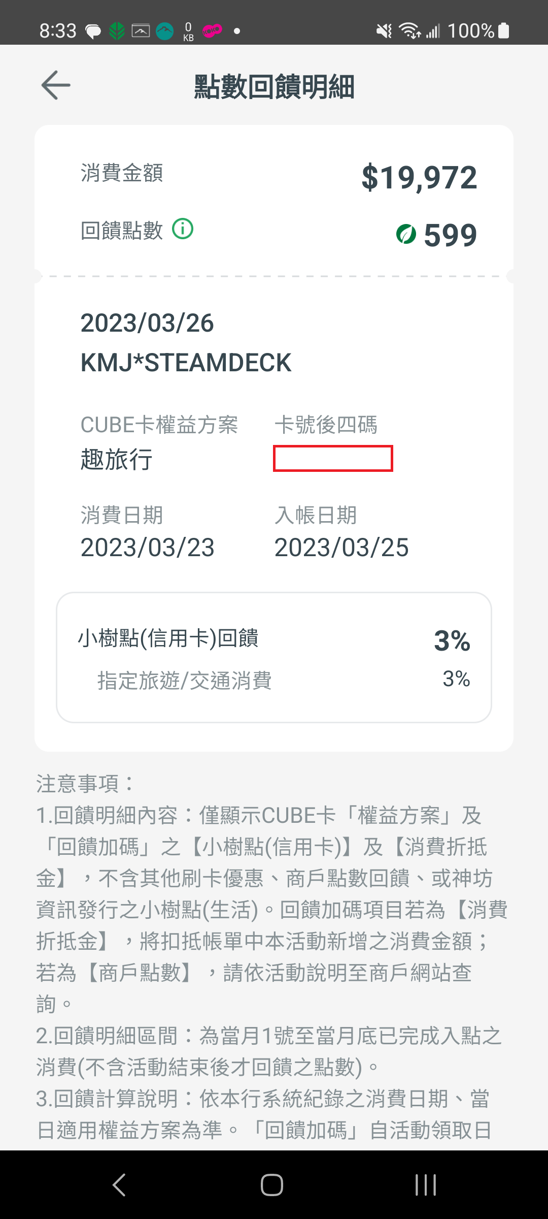Tap the green leaf app notification icon
Screen dimensions: 548x1219
[117, 31]
